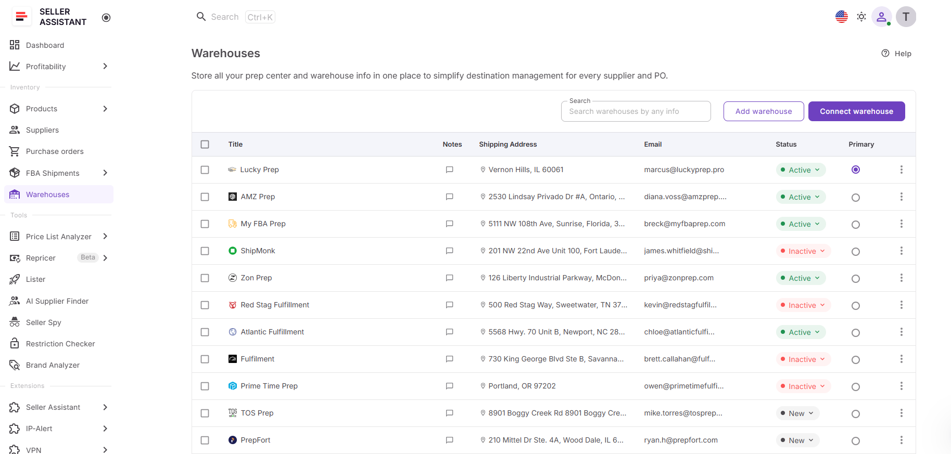The width and height of the screenshot is (951, 454).
Task: Select Warehouses in the sidebar
Action: (59, 194)
